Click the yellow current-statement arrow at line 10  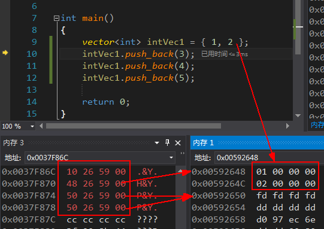coord(5,53)
